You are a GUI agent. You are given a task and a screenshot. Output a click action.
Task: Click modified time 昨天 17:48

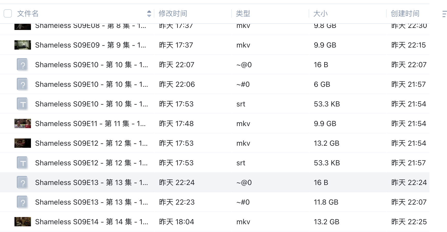coord(176,123)
